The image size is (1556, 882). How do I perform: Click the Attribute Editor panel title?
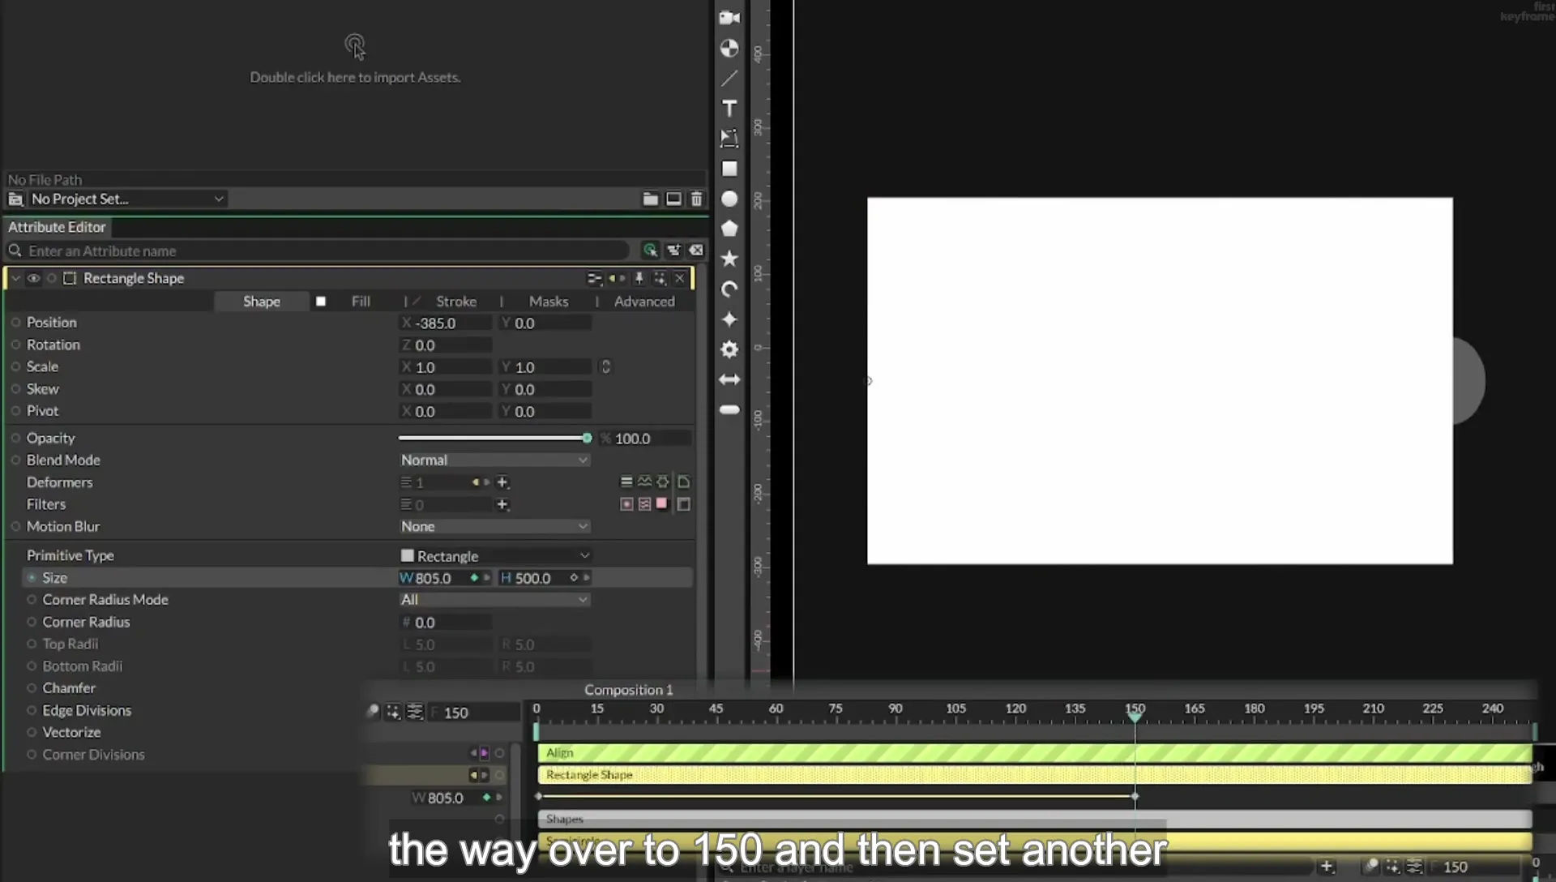(x=57, y=227)
